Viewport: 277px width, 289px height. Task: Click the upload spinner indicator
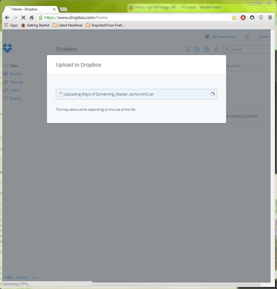[x=212, y=94]
